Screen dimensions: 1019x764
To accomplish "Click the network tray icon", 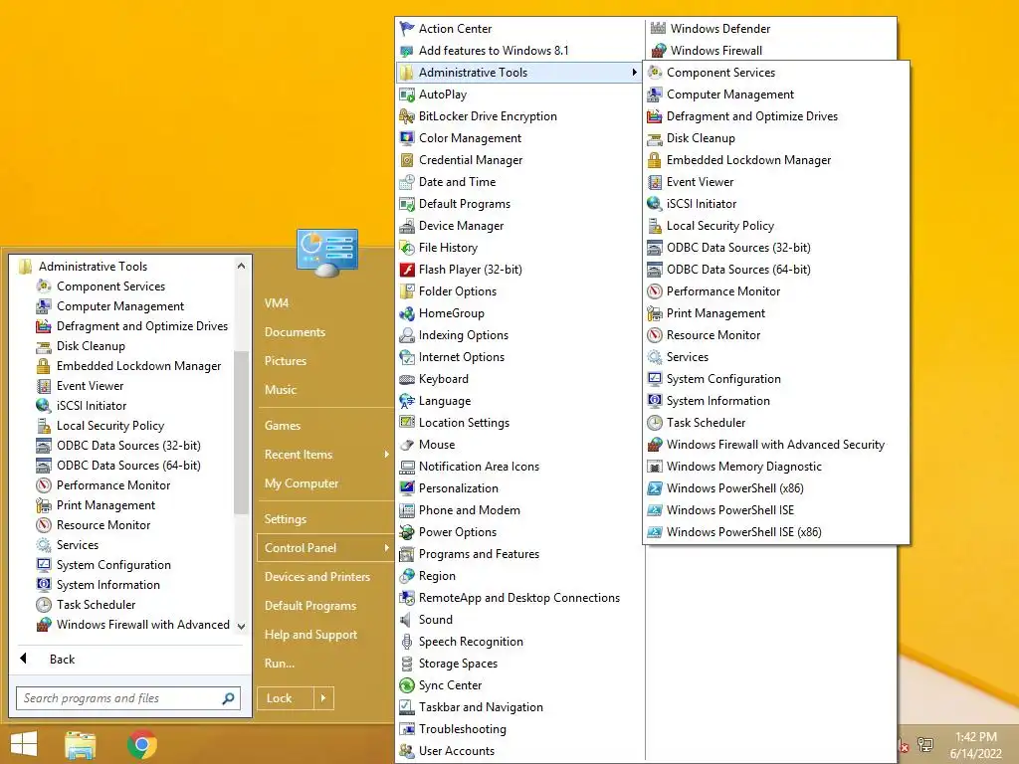I will pyautogui.click(x=925, y=744).
